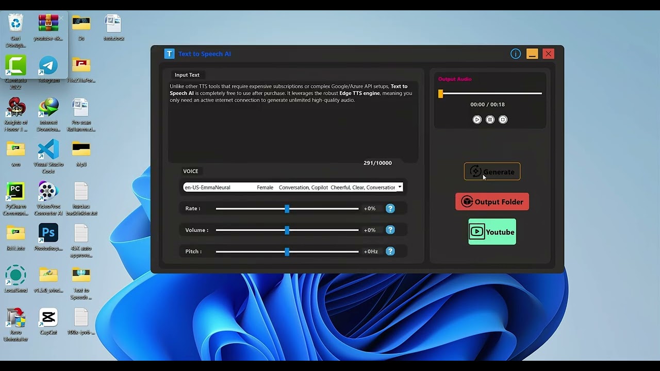Open help for the Volume setting
Screen dimensions: 660x371
(x=390, y=230)
